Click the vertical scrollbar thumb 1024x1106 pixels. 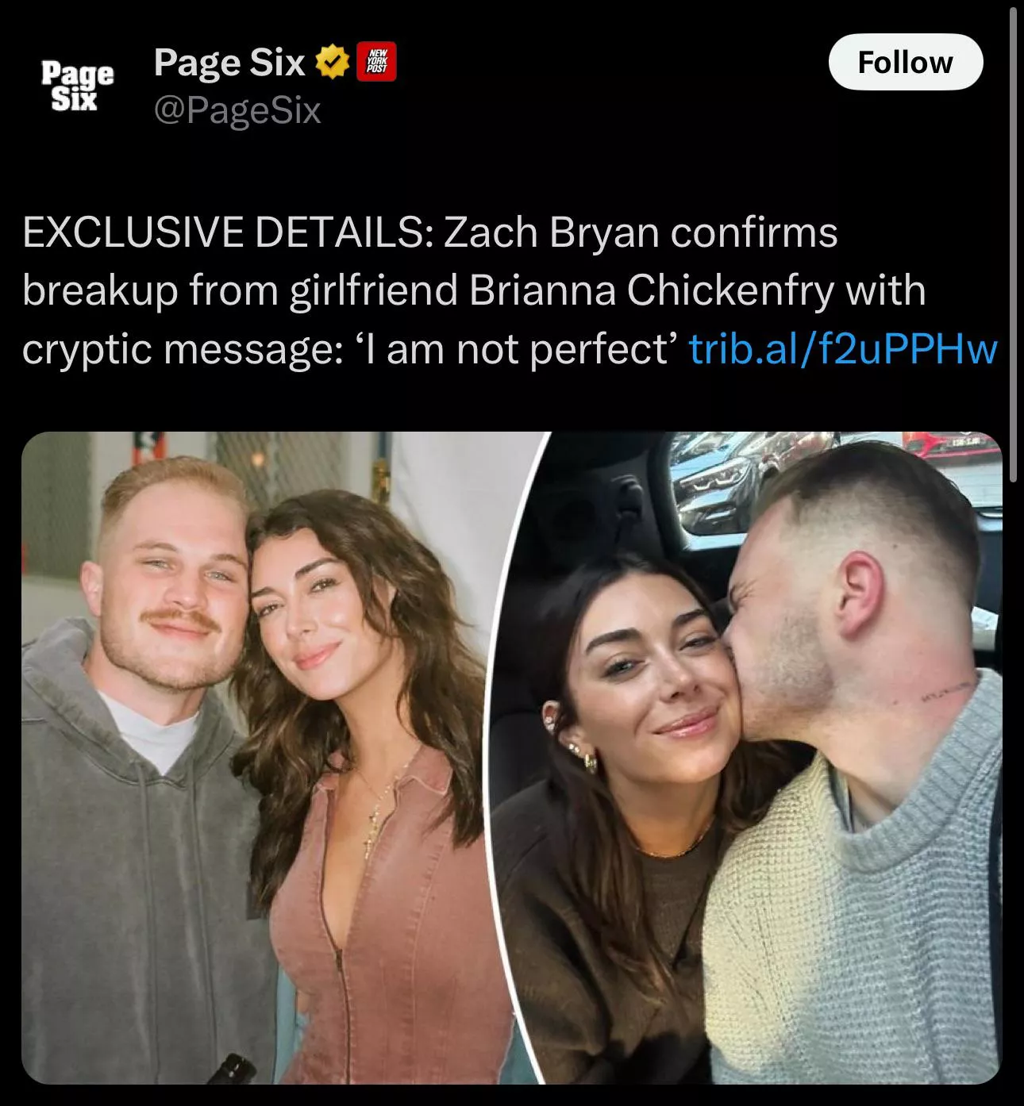pos(1013,242)
